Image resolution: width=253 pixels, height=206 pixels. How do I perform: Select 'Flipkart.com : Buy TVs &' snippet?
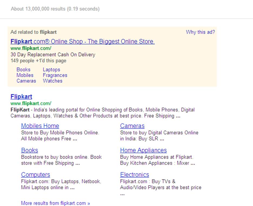[148, 181]
